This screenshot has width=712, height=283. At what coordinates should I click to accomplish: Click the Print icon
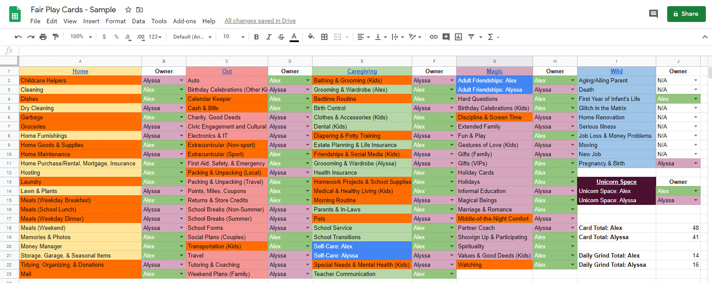click(x=43, y=37)
